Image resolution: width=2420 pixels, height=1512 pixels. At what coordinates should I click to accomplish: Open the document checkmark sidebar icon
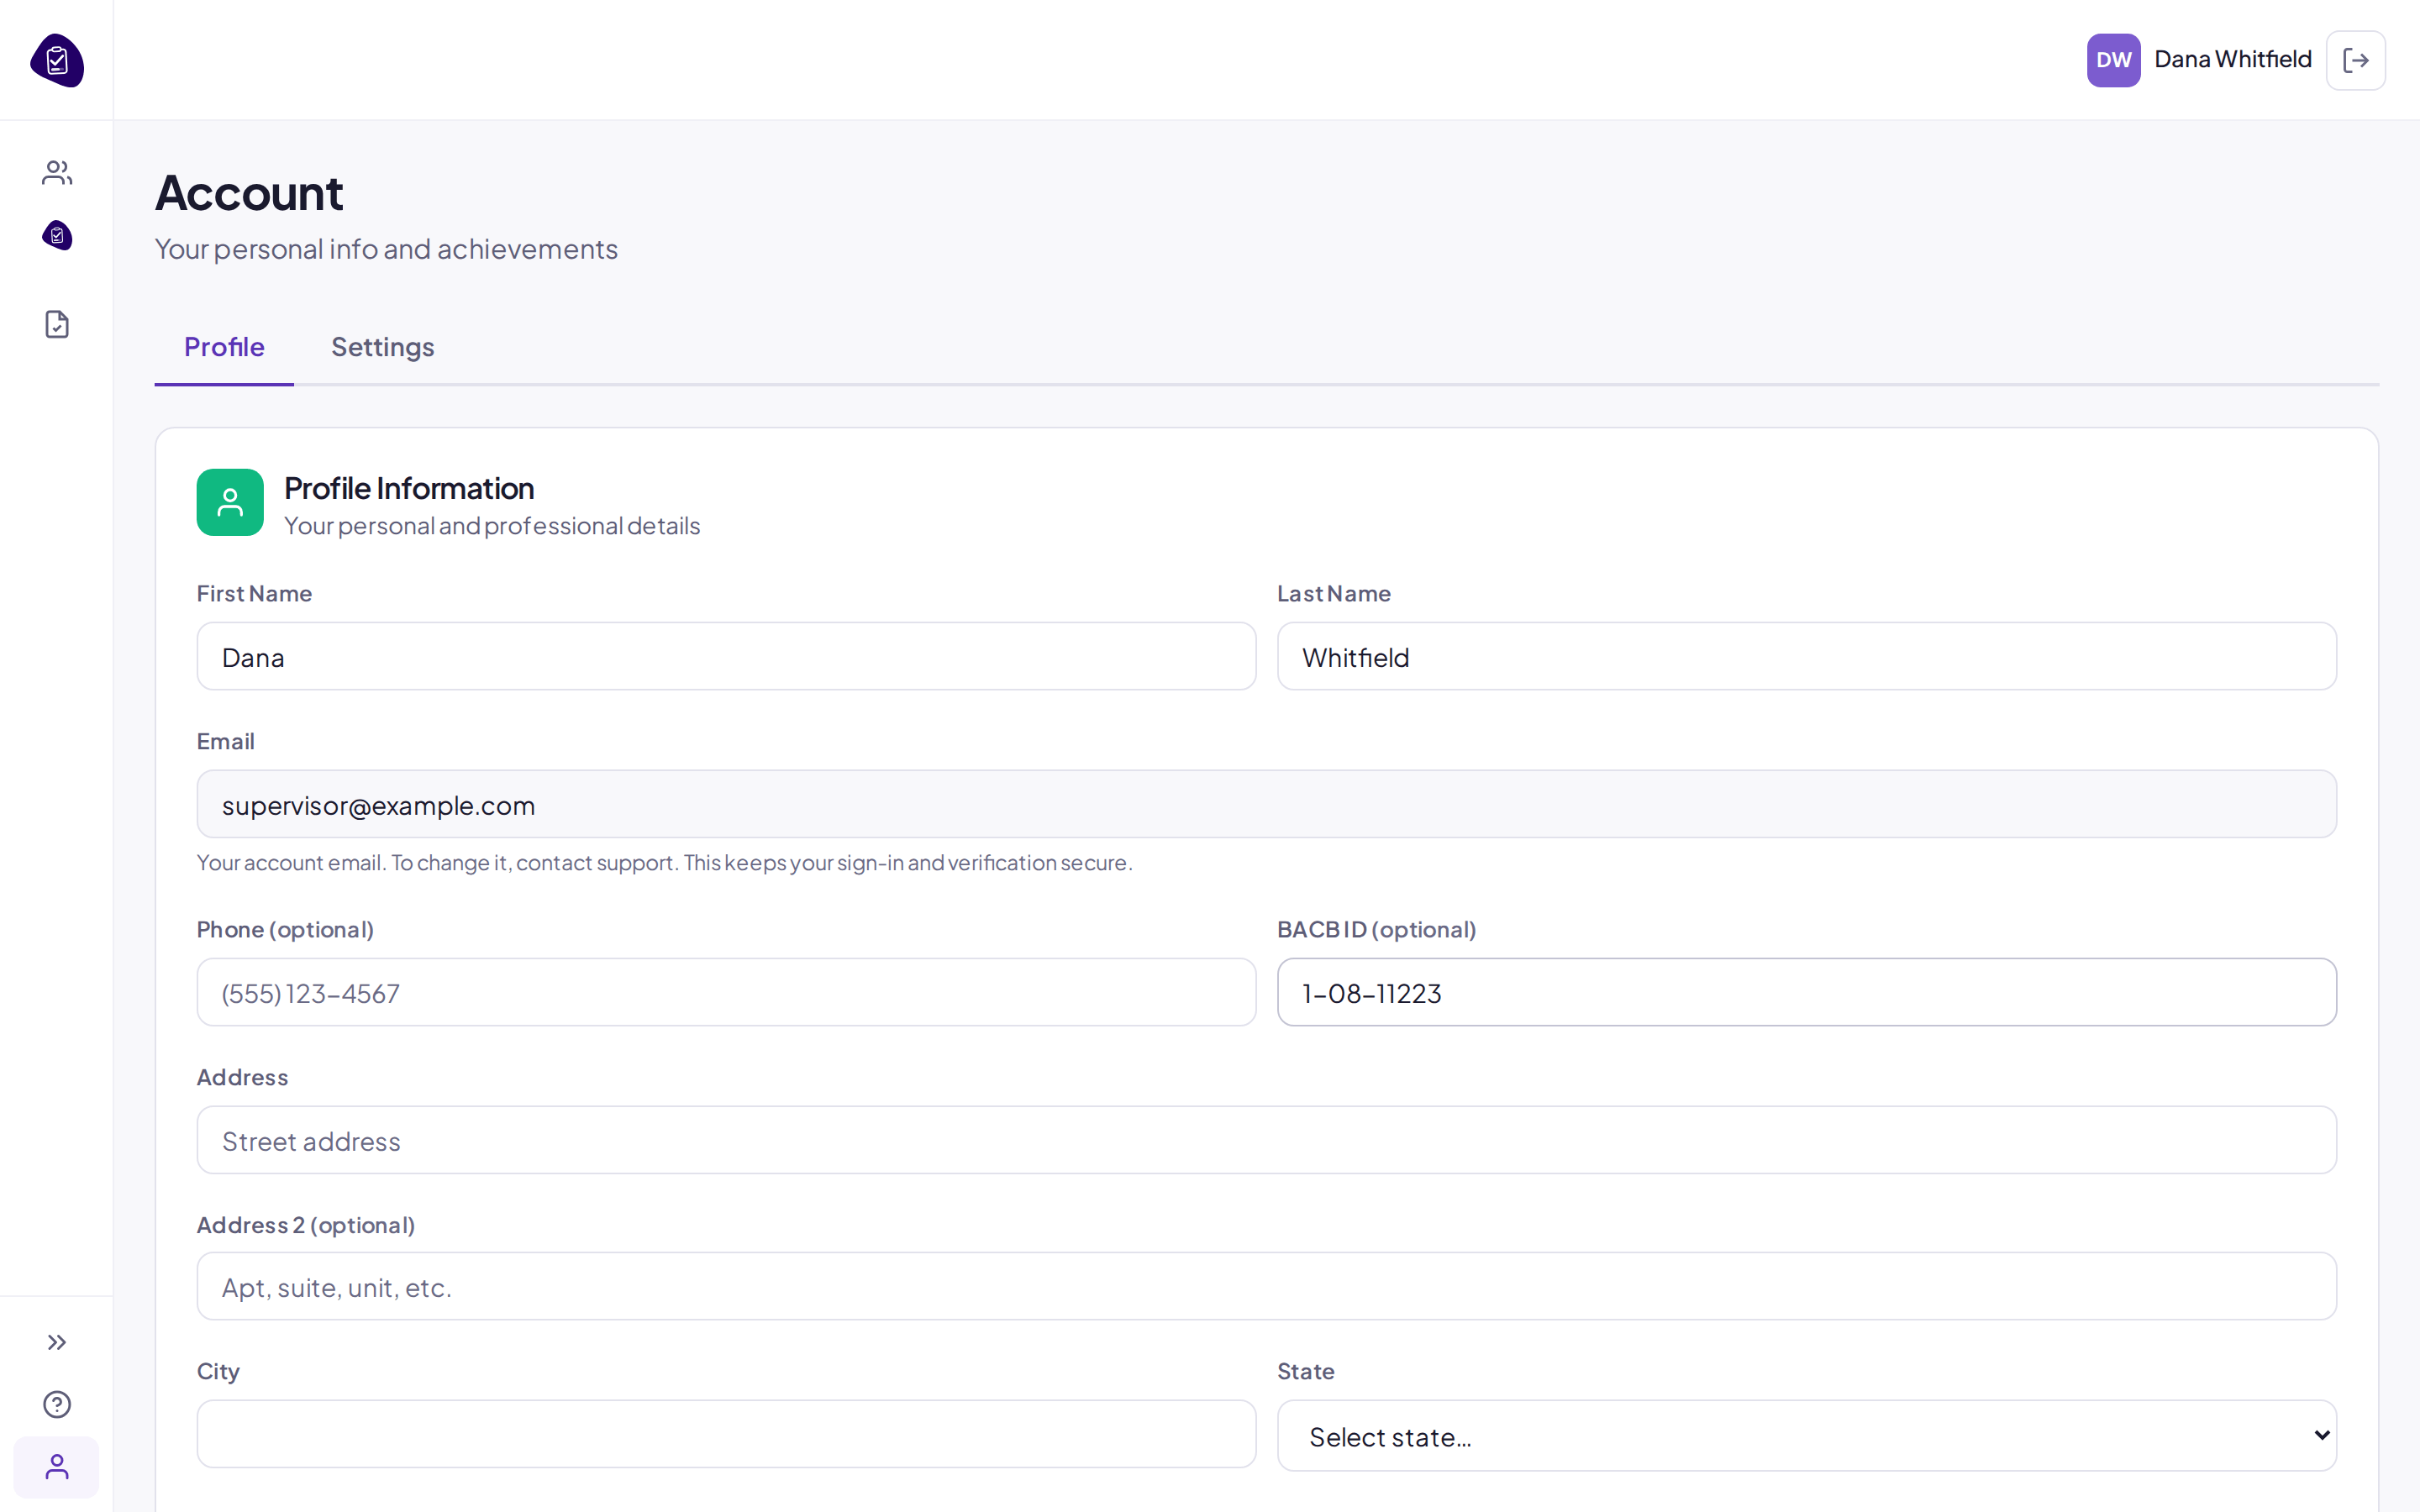[57, 324]
